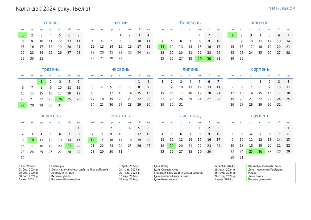Click August 31 in серпень

(x=279, y=105)
